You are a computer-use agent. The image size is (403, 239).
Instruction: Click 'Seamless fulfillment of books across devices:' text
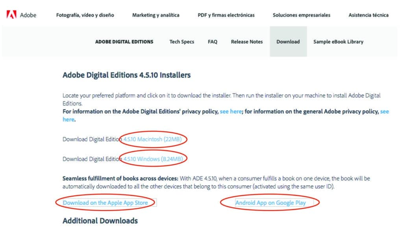[120, 178]
